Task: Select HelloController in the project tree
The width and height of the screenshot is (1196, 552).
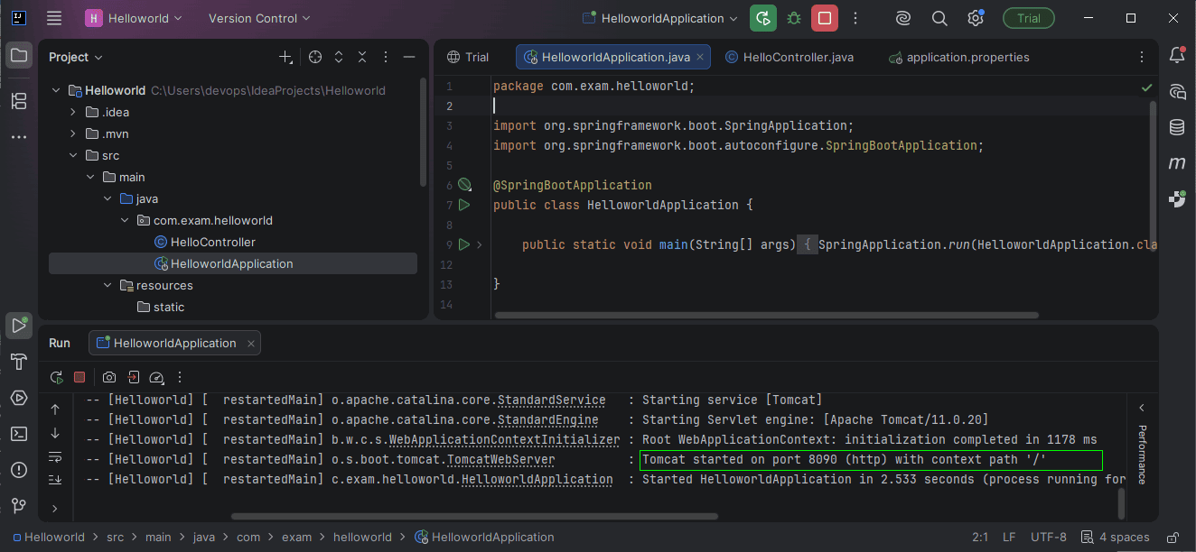Action: coord(212,242)
